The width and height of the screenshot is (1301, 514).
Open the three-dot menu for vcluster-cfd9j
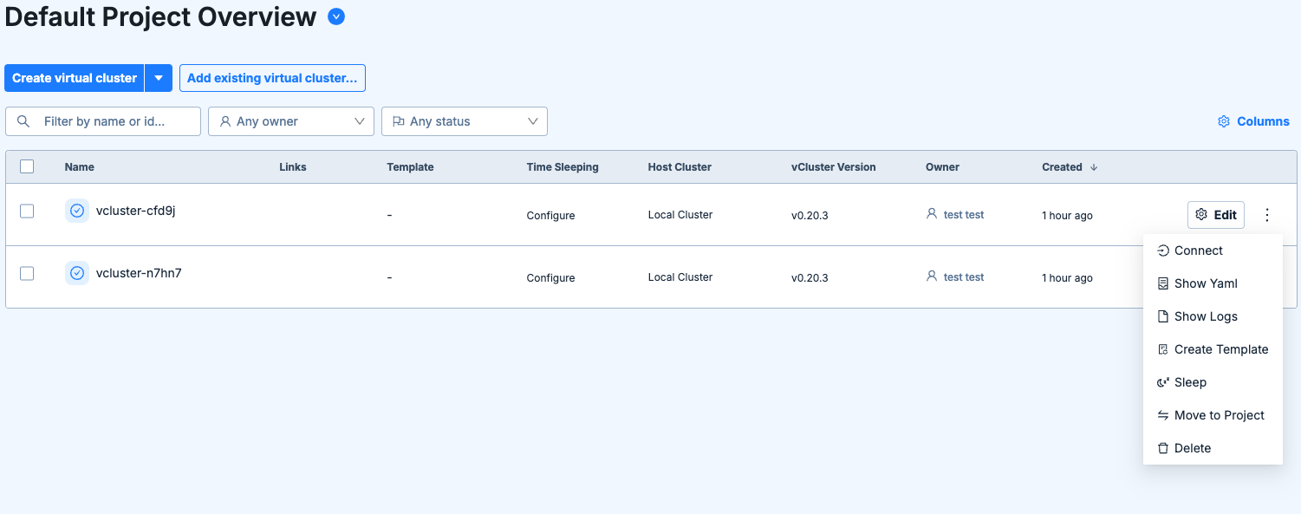[1267, 215]
